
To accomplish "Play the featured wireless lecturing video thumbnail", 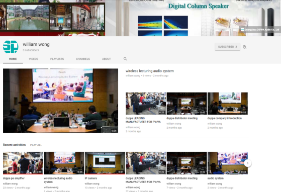I will tap(60, 101).
